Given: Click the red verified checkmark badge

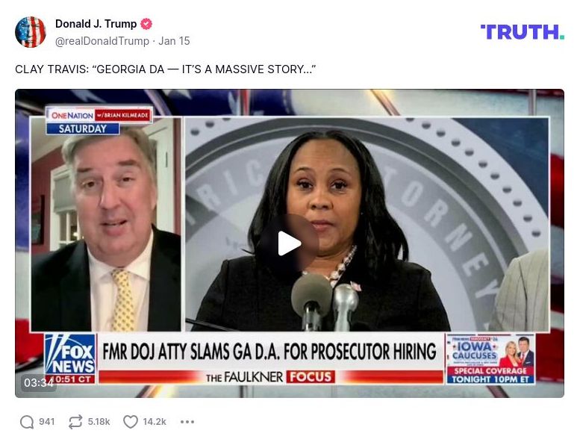Looking at the screenshot, I should click(x=146, y=24).
